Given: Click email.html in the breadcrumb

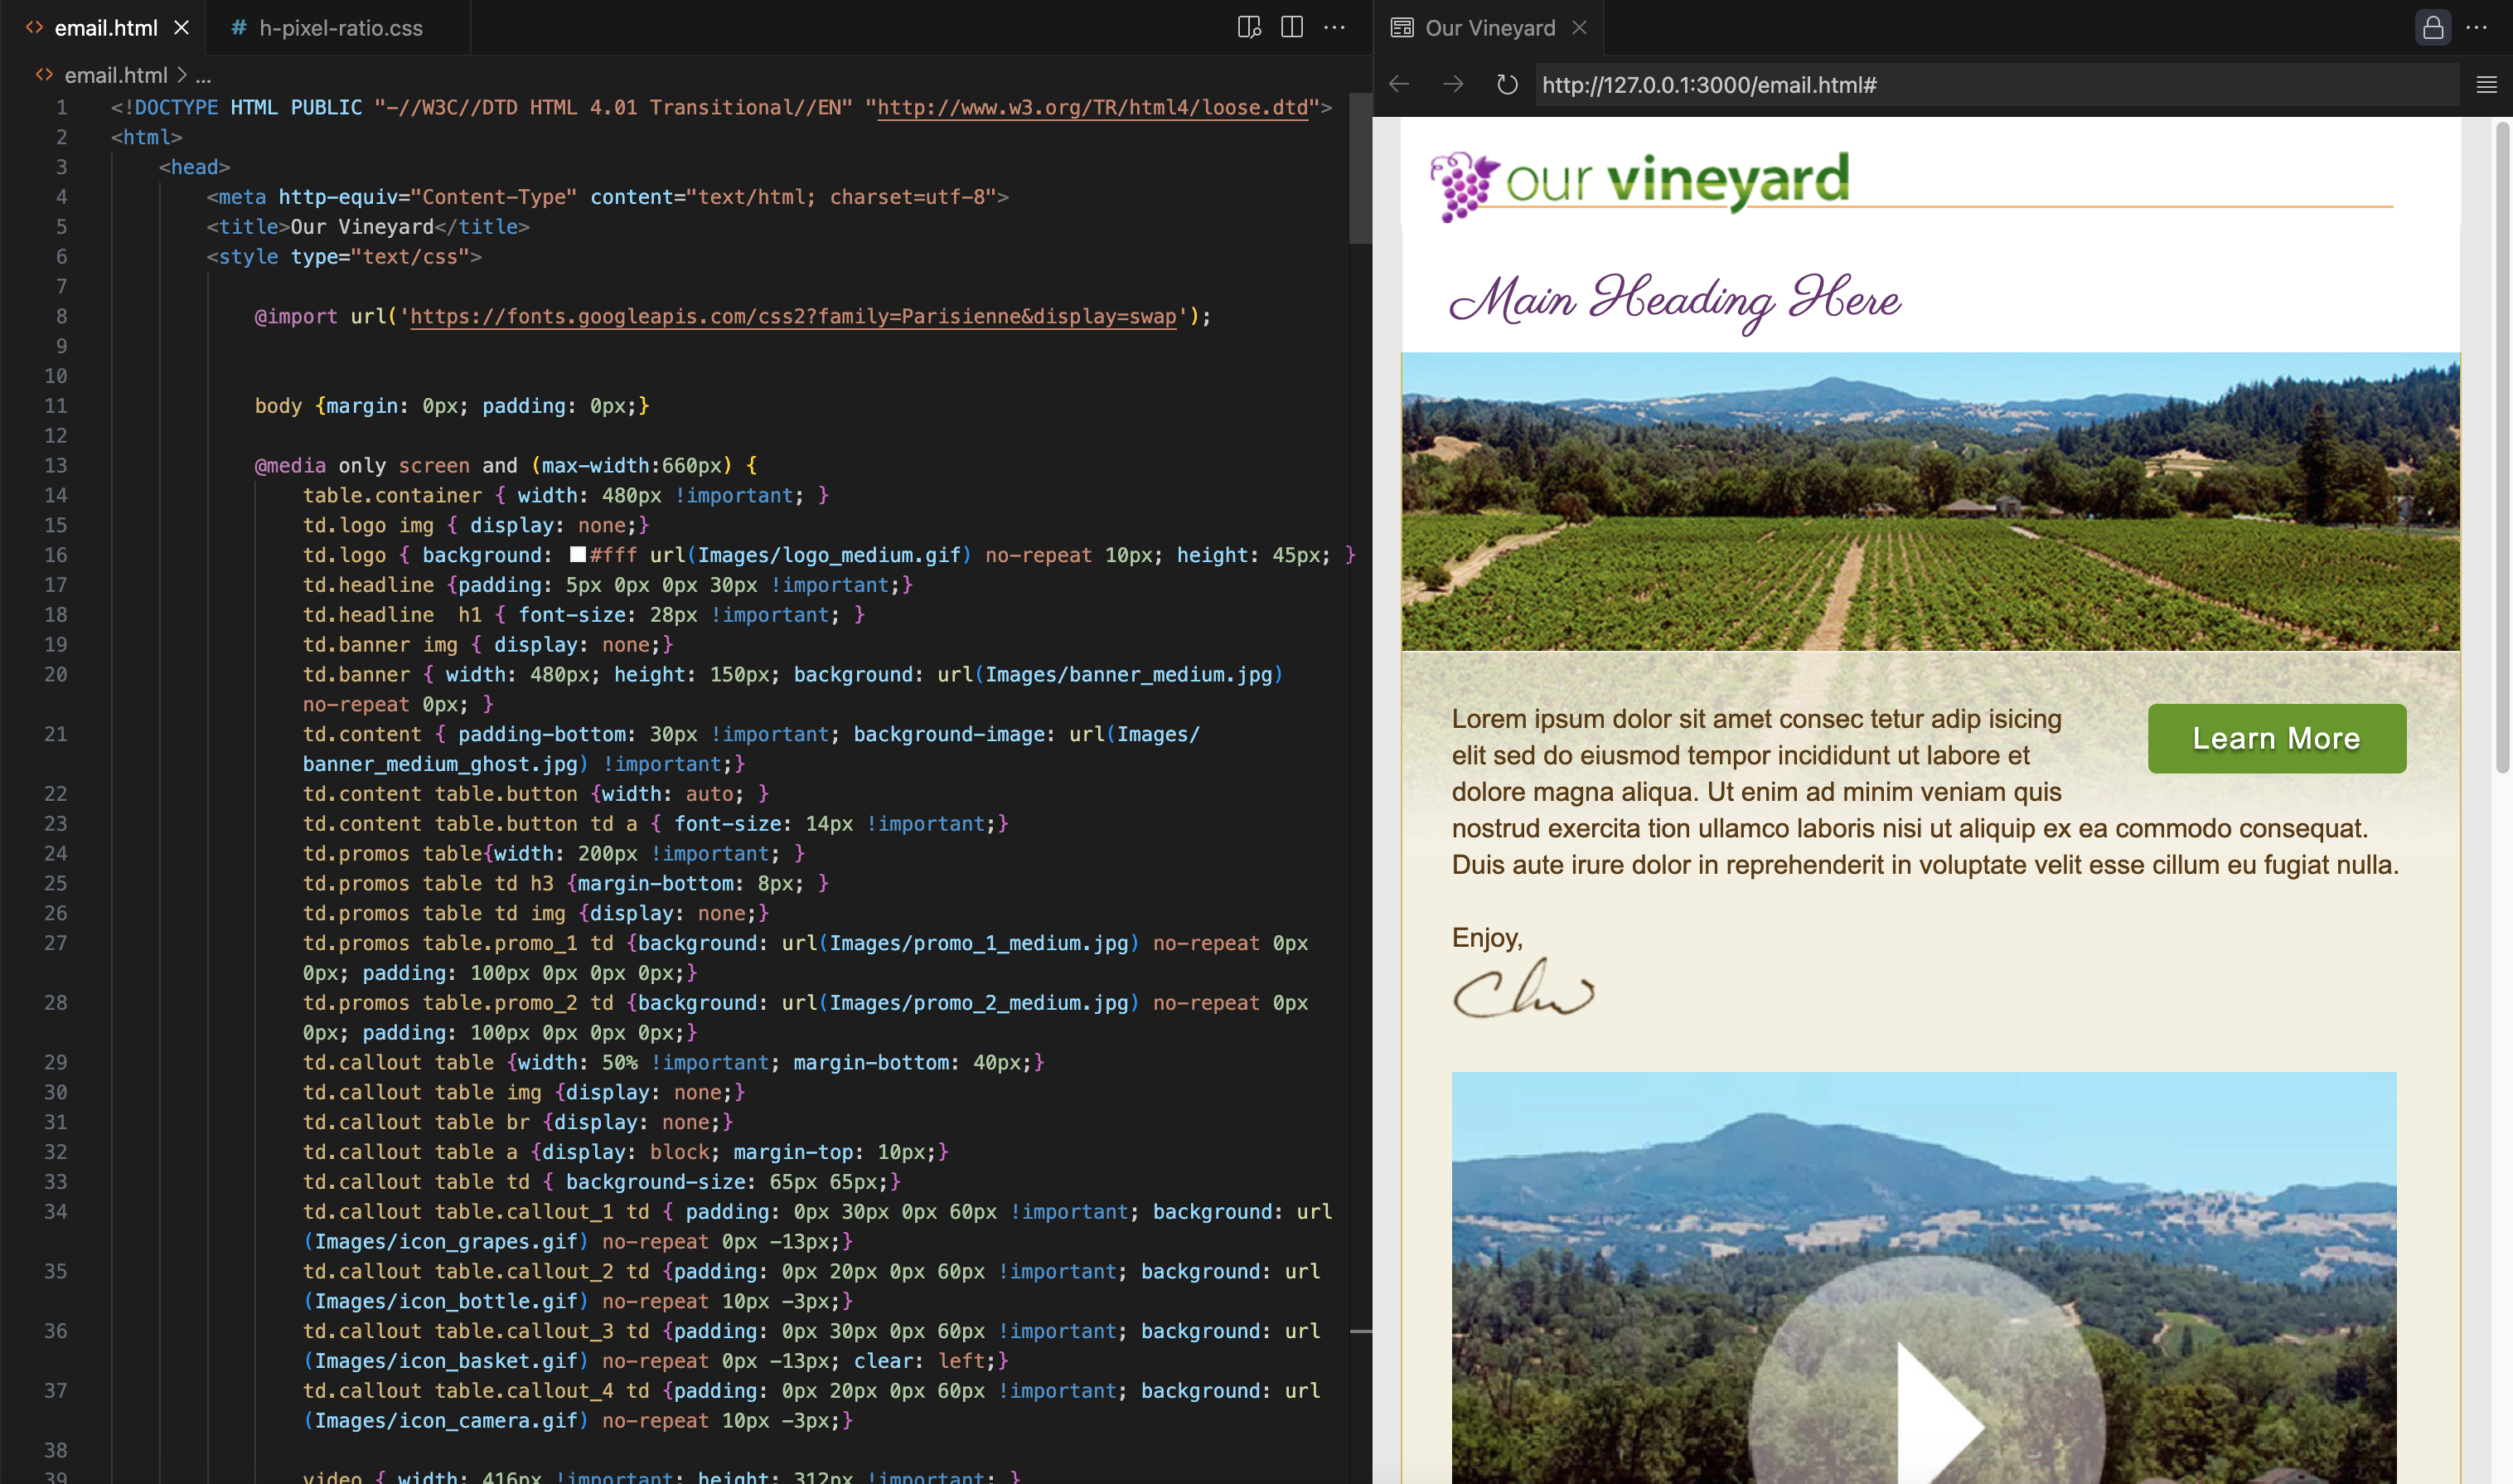Looking at the screenshot, I should click(x=115, y=76).
